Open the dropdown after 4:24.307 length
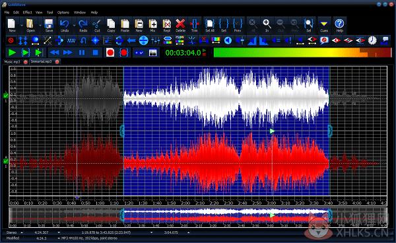The height and width of the screenshot is (243, 396). click(59, 232)
